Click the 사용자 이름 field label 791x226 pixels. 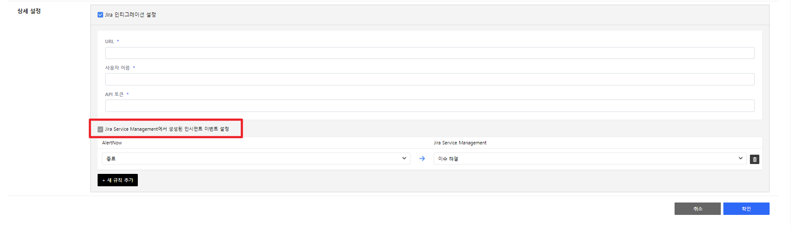point(117,68)
